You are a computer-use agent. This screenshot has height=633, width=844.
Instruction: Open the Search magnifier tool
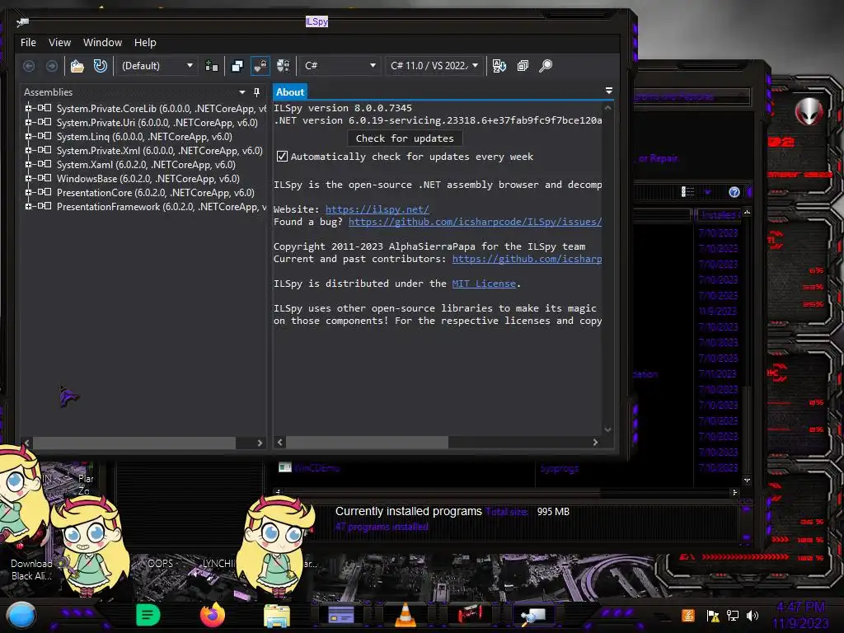coord(546,66)
